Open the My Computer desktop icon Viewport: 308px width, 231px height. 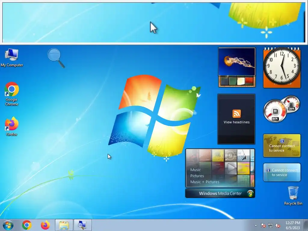12,58
